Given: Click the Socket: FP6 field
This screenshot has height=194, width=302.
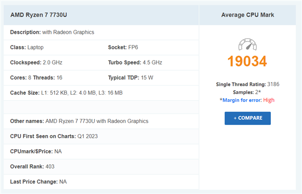Looking at the screenshot, I should [x=123, y=47].
